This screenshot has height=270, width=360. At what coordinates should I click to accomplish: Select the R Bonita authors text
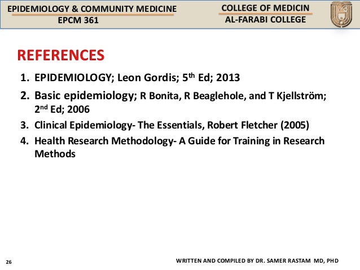pos(233,96)
